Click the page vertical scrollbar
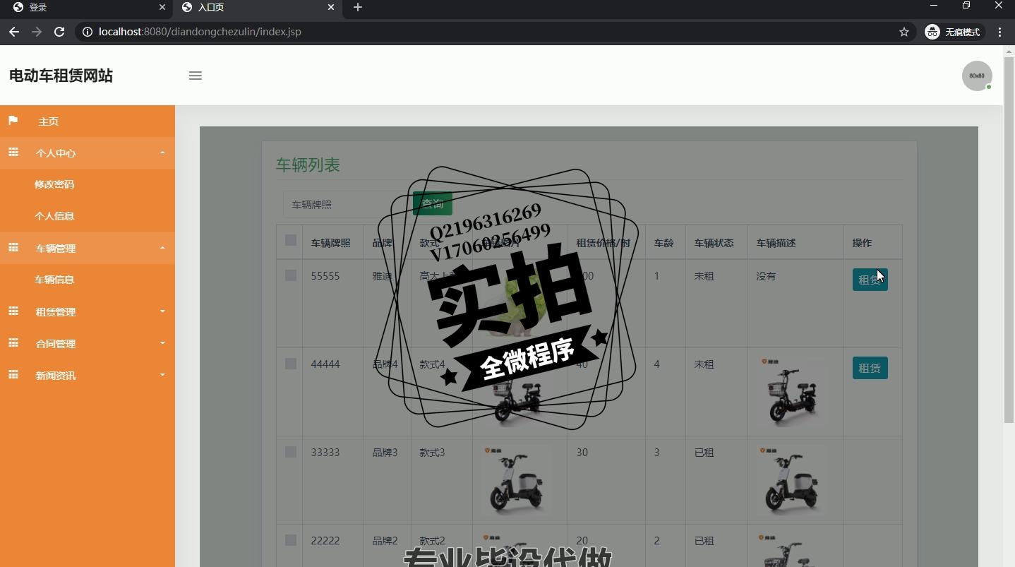This screenshot has height=567, width=1015. coord(1009,240)
